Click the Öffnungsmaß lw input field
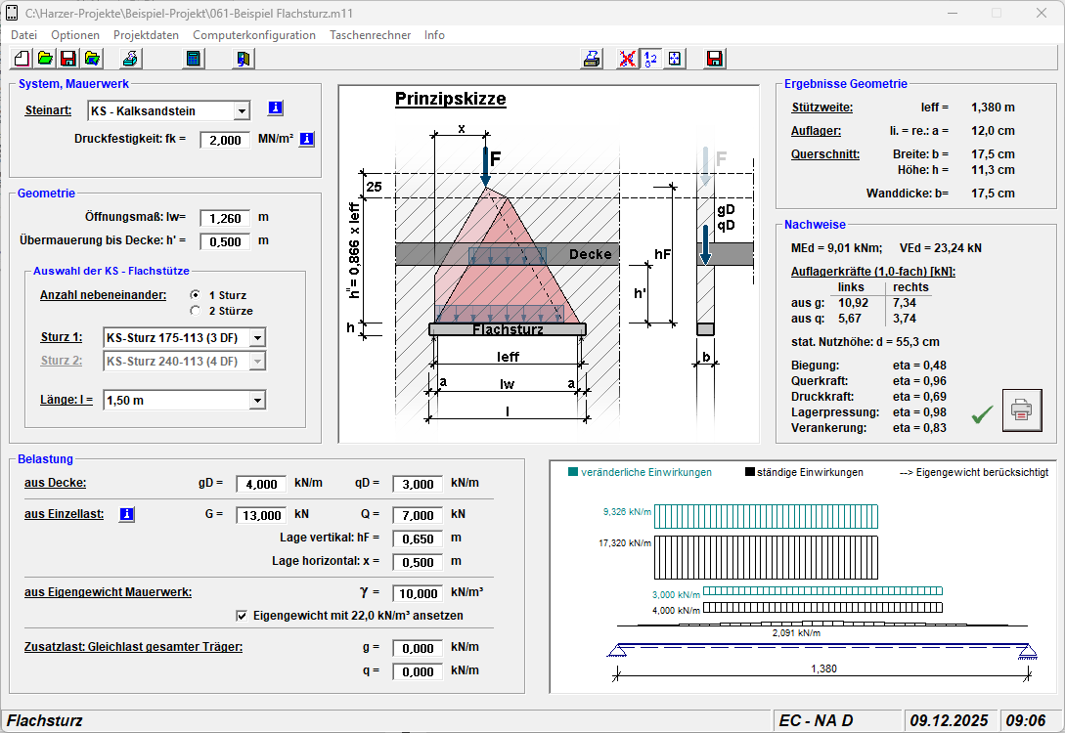 point(225,218)
